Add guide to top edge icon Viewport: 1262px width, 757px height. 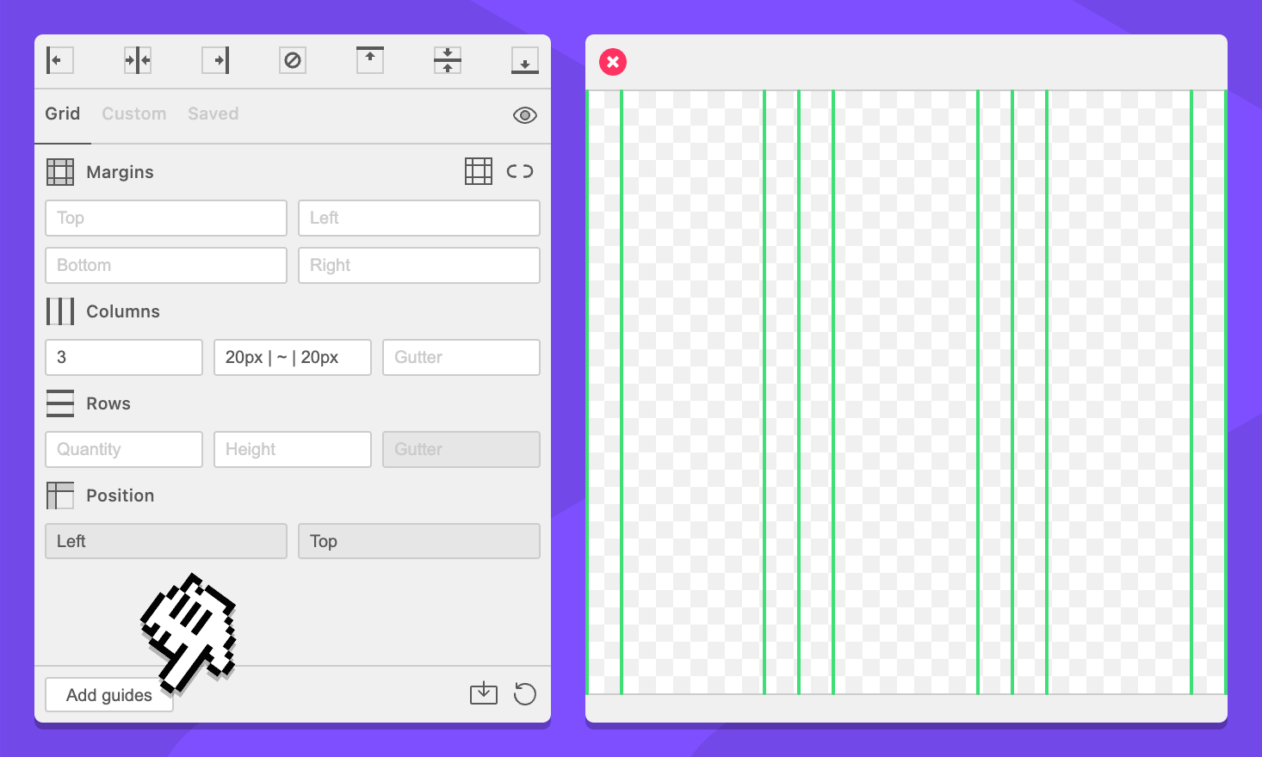370,60
